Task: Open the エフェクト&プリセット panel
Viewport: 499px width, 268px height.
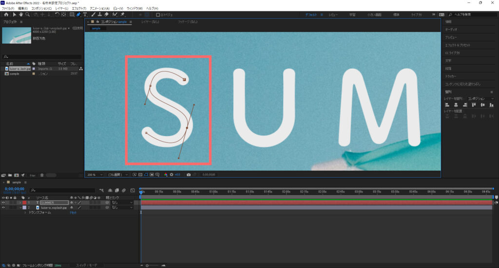Action: pyautogui.click(x=459, y=45)
